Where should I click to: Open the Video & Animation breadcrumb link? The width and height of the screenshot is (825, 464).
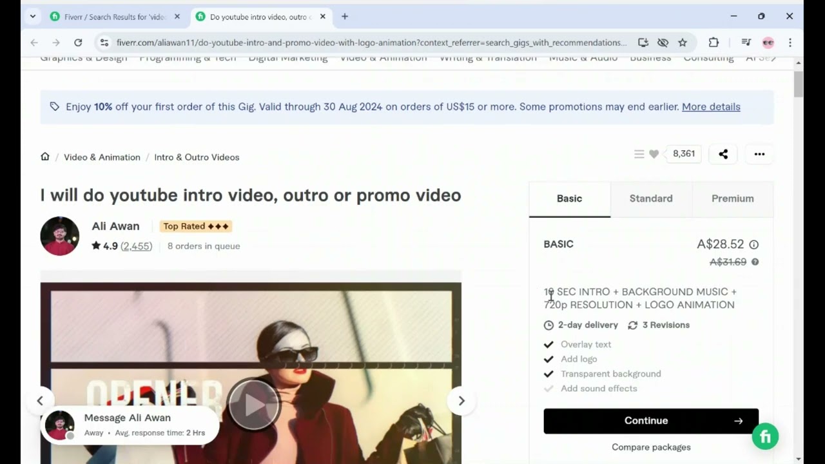[102, 157]
